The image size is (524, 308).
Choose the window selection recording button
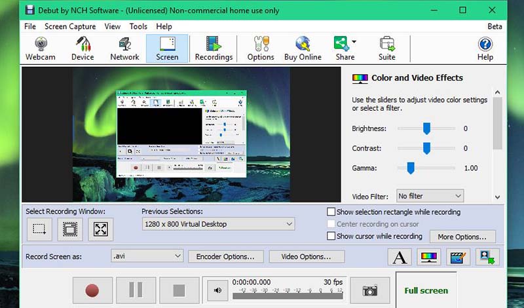coord(70,229)
